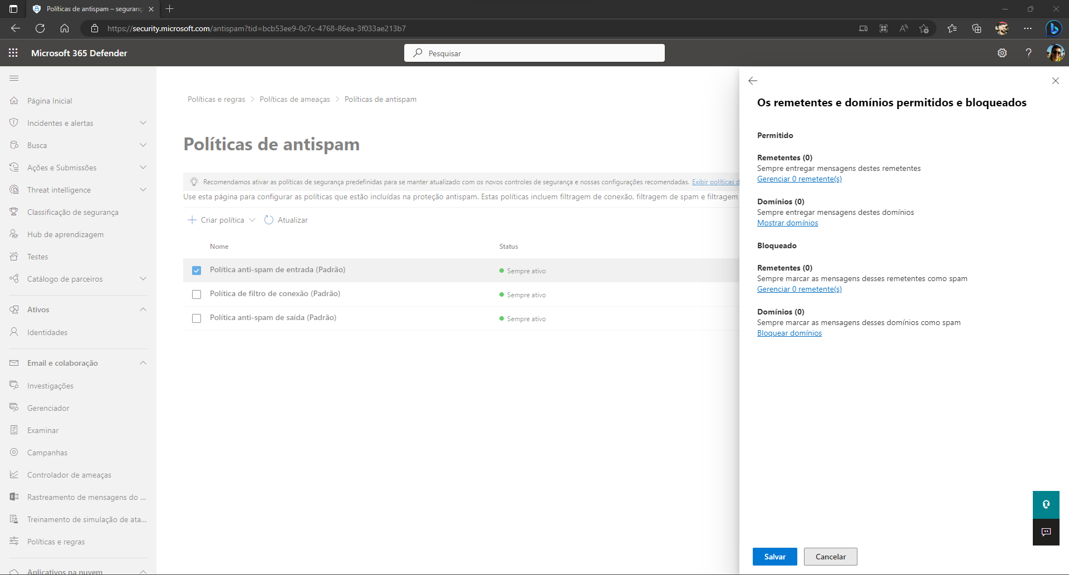Open the Microsoft 365 app launcher grid
The width and height of the screenshot is (1069, 575).
[13, 53]
